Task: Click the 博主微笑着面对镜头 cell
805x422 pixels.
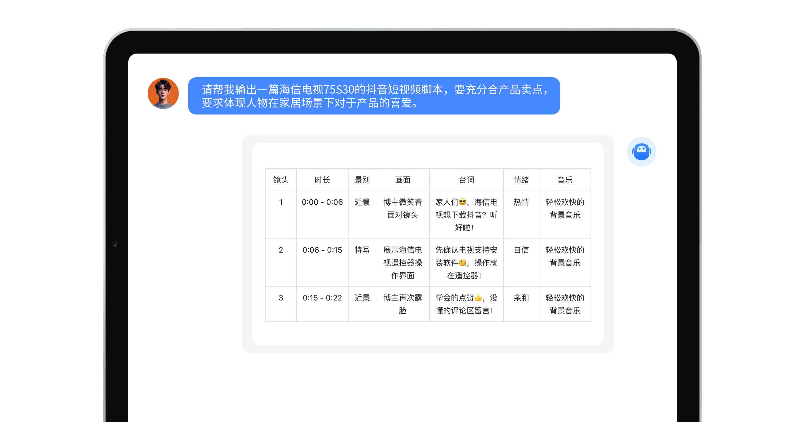Action: coord(402,215)
